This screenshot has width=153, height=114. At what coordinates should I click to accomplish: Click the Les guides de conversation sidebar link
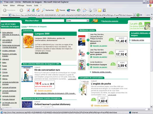click(7, 41)
